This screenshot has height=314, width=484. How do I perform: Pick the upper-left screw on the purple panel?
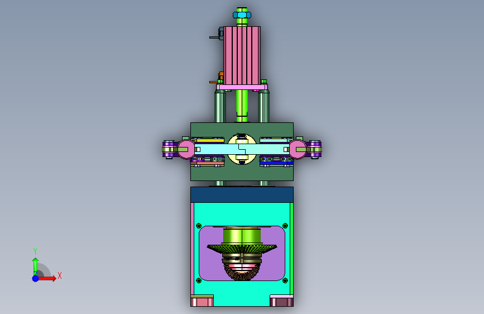(199, 226)
